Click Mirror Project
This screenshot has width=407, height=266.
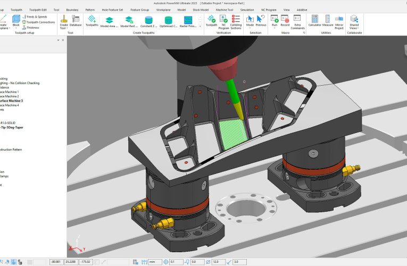[x=339, y=22]
